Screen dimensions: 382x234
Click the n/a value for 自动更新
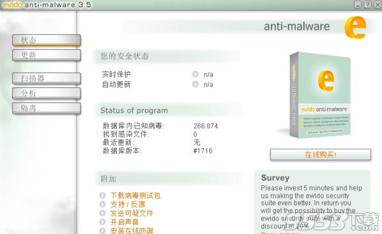tap(208, 84)
